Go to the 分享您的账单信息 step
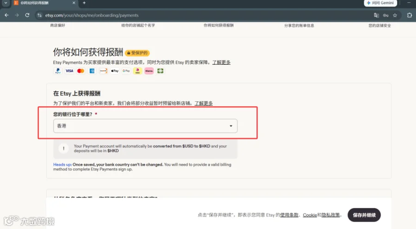The image size is (416, 229). 299,25
